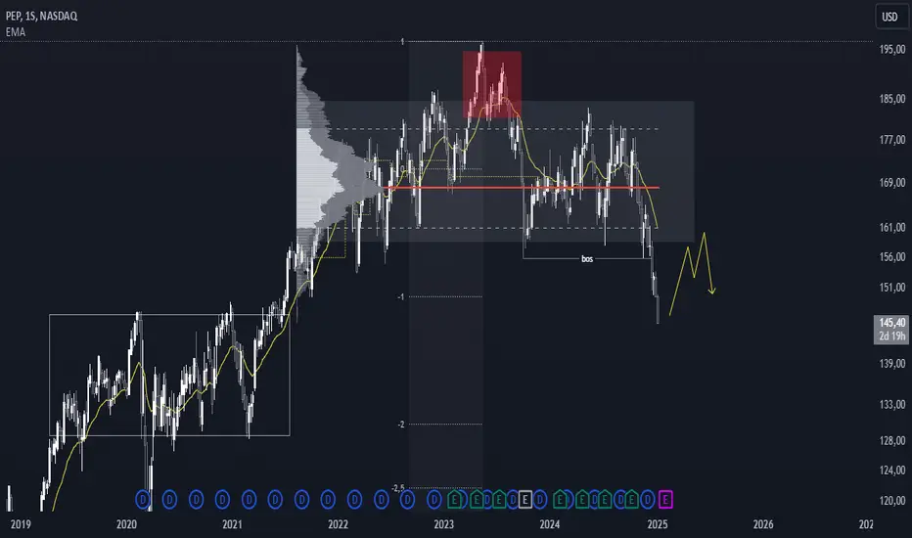The width and height of the screenshot is (912, 538).
Task: Click the 2024 label on time axis
Action: pyautogui.click(x=550, y=524)
